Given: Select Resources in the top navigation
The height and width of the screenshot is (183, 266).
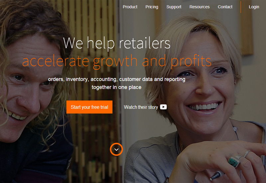Looking at the screenshot, I should 199,7.
